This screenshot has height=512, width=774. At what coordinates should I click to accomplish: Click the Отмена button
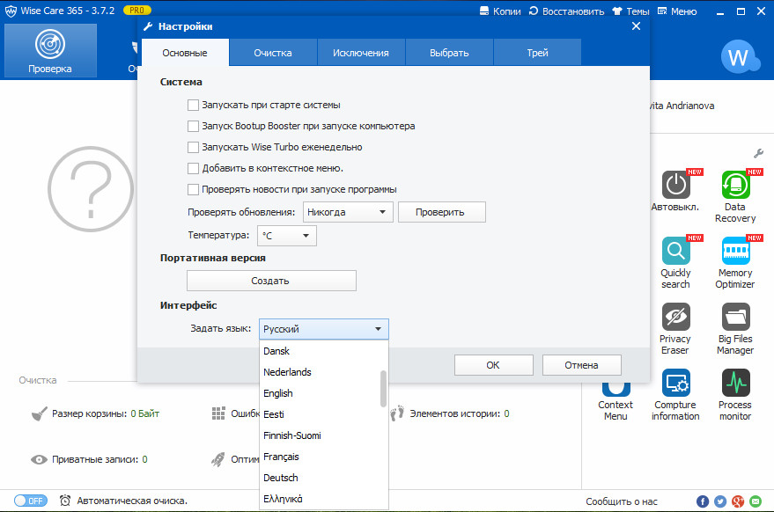click(581, 365)
